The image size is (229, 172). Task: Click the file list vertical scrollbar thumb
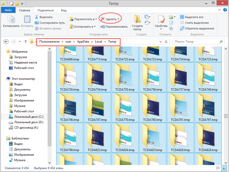tap(226, 116)
